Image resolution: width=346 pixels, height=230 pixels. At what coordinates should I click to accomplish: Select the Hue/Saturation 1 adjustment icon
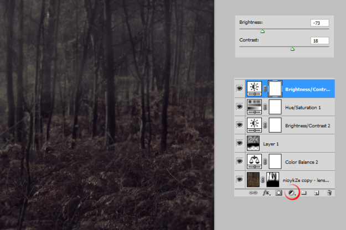254,107
